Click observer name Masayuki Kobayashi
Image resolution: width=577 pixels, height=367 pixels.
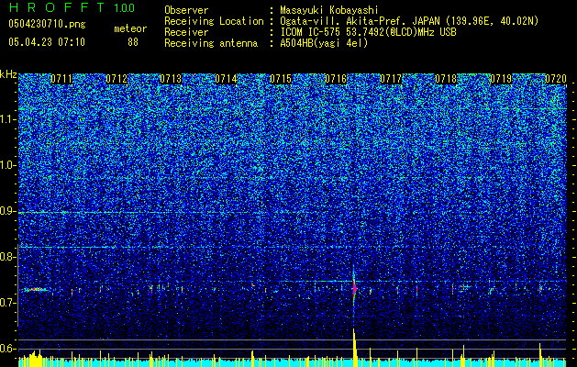point(329,10)
